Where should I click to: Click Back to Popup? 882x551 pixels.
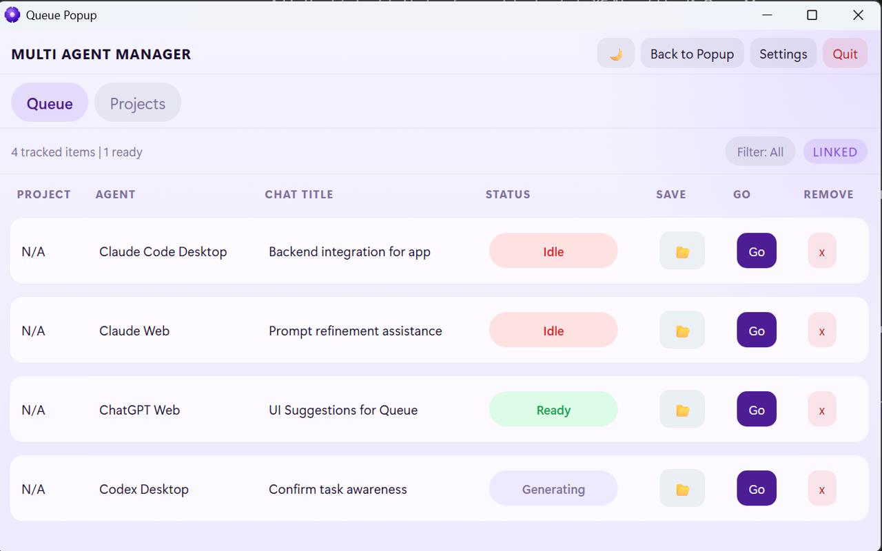692,53
